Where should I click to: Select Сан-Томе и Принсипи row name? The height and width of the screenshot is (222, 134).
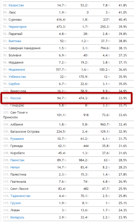(15, 115)
